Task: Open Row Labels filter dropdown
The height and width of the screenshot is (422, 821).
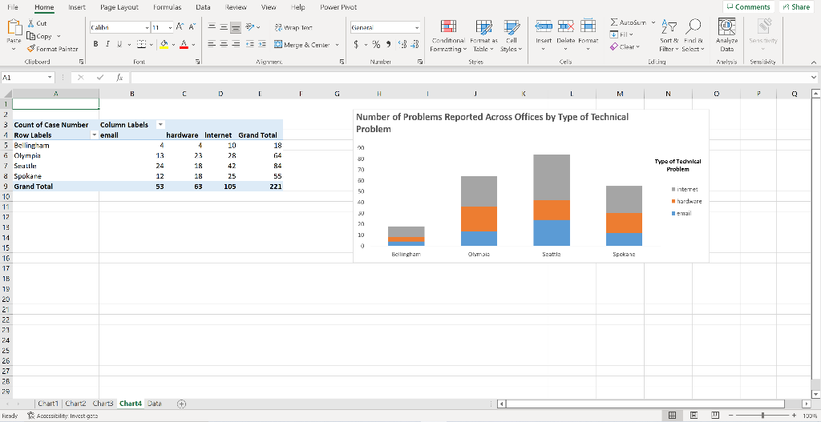Action: (x=95, y=135)
